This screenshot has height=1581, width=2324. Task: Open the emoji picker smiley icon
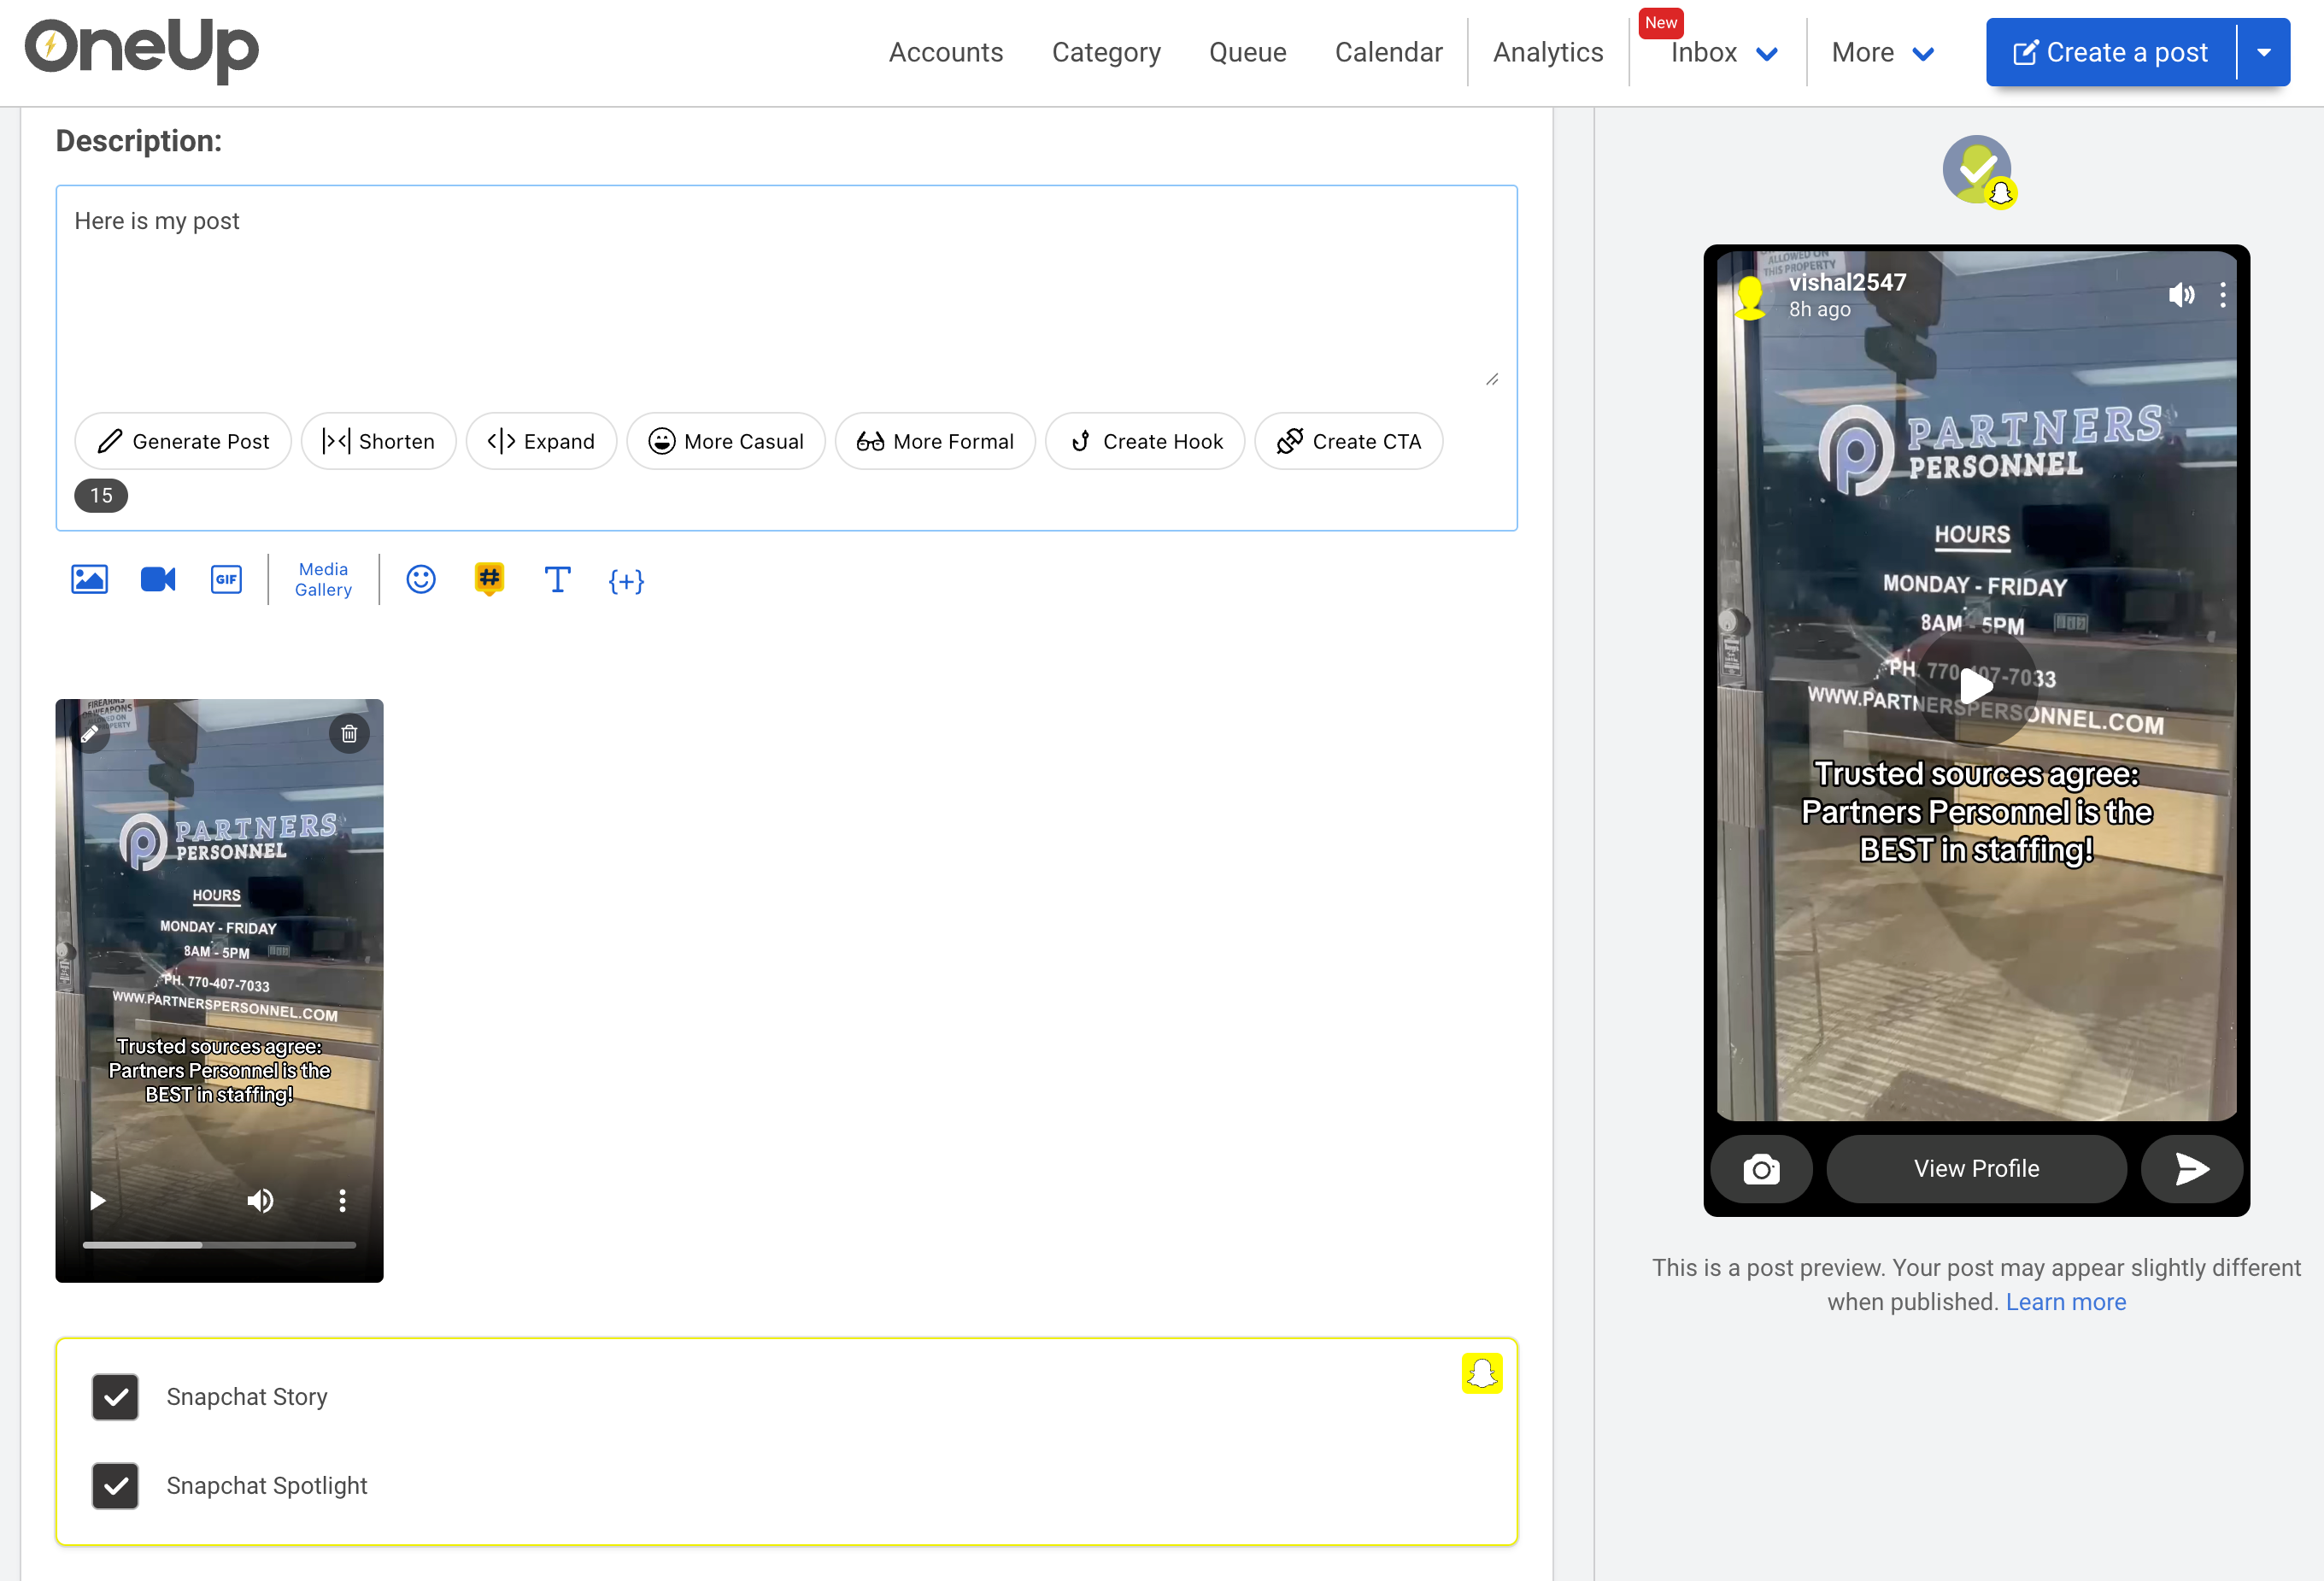421,579
